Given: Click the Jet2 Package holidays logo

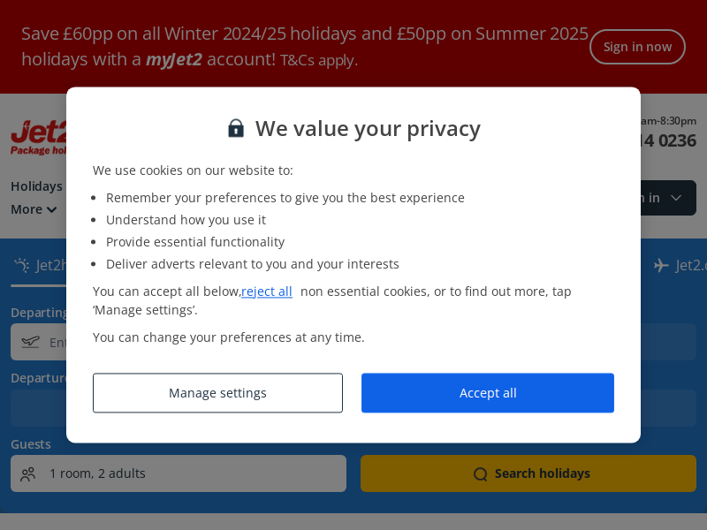Looking at the screenshot, I should [x=39, y=138].
